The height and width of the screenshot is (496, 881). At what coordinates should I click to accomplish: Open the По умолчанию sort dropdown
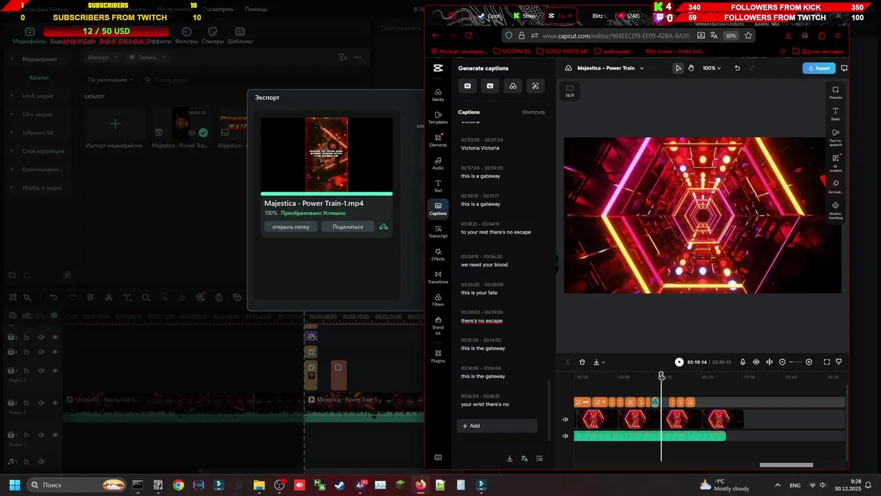tap(110, 80)
